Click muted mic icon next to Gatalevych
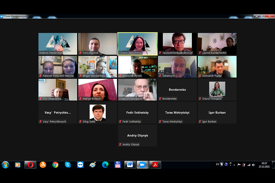Screen dimensions: 275x183 coord(160,76)
